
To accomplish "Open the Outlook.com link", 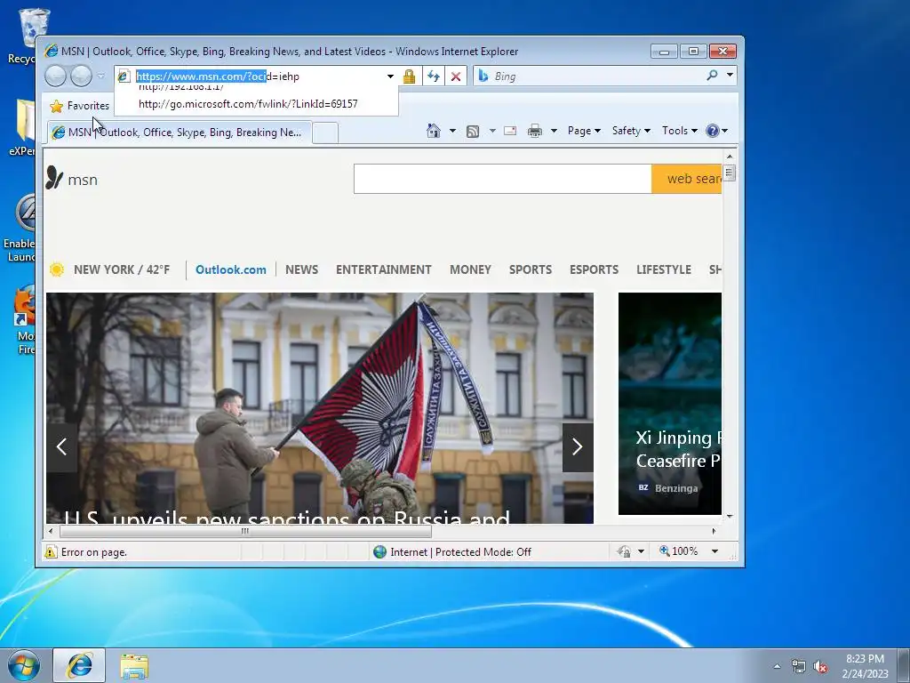I will 230,269.
